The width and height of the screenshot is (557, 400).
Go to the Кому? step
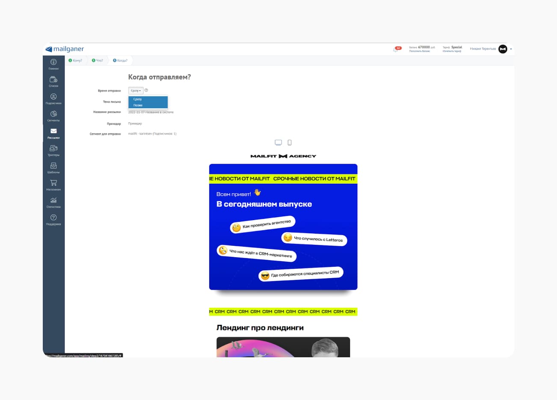(75, 60)
